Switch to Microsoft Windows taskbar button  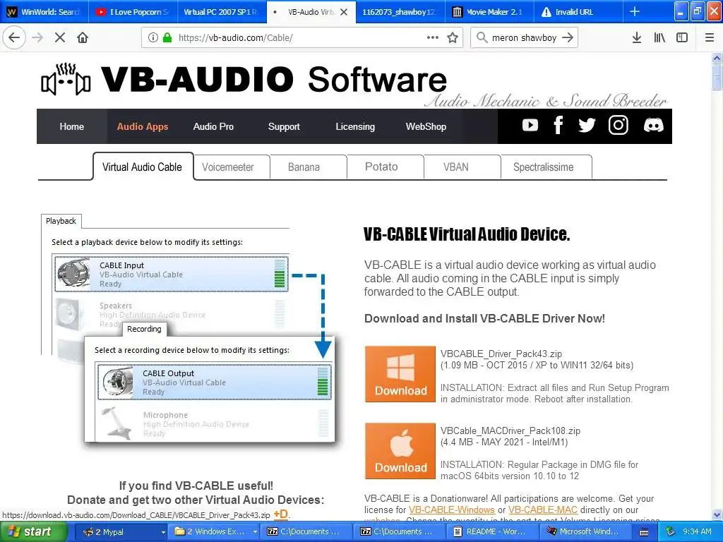pos(586,532)
